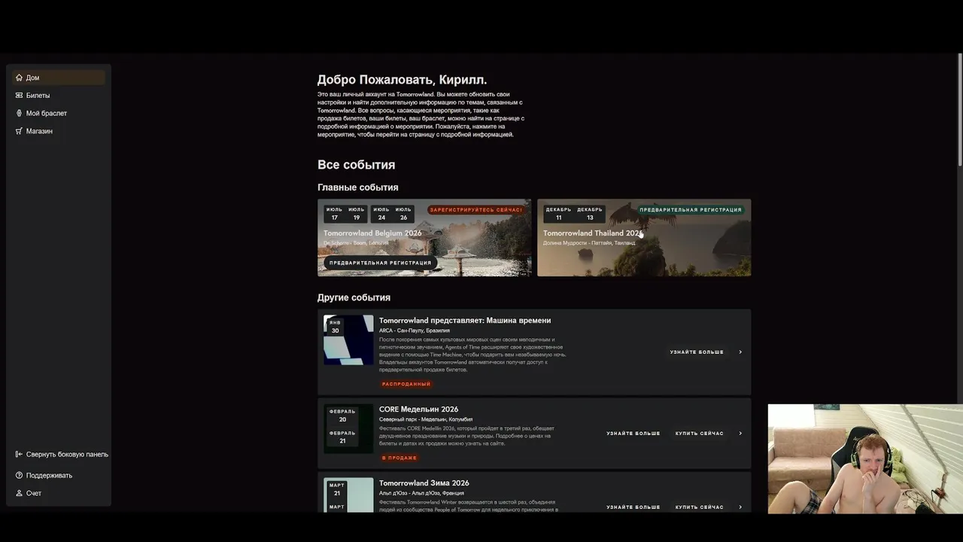Click the CORE Медельин 2026 title

[418, 410]
